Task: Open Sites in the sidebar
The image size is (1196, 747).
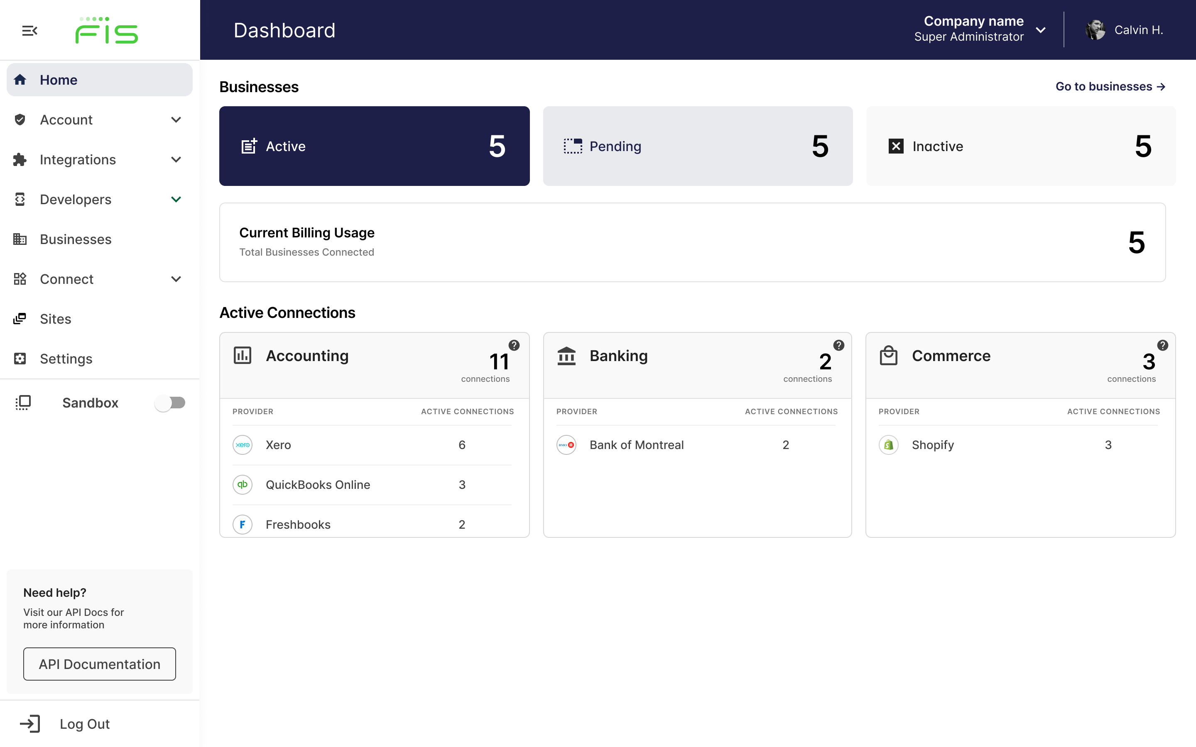Action: click(99, 319)
